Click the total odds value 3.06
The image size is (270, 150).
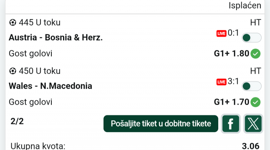pyautogui.click(x=251, y=146)
